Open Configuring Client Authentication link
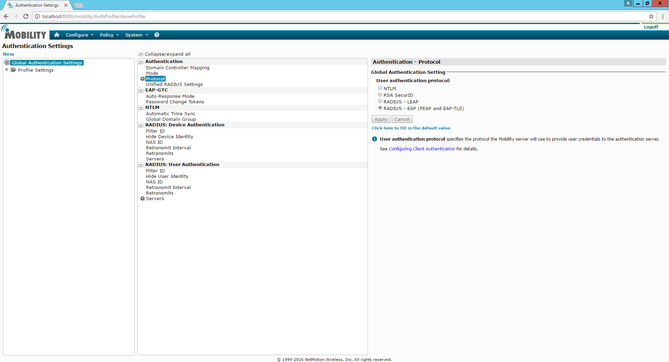Viewport: 669px width, 362px height. [x=422, y=149]
